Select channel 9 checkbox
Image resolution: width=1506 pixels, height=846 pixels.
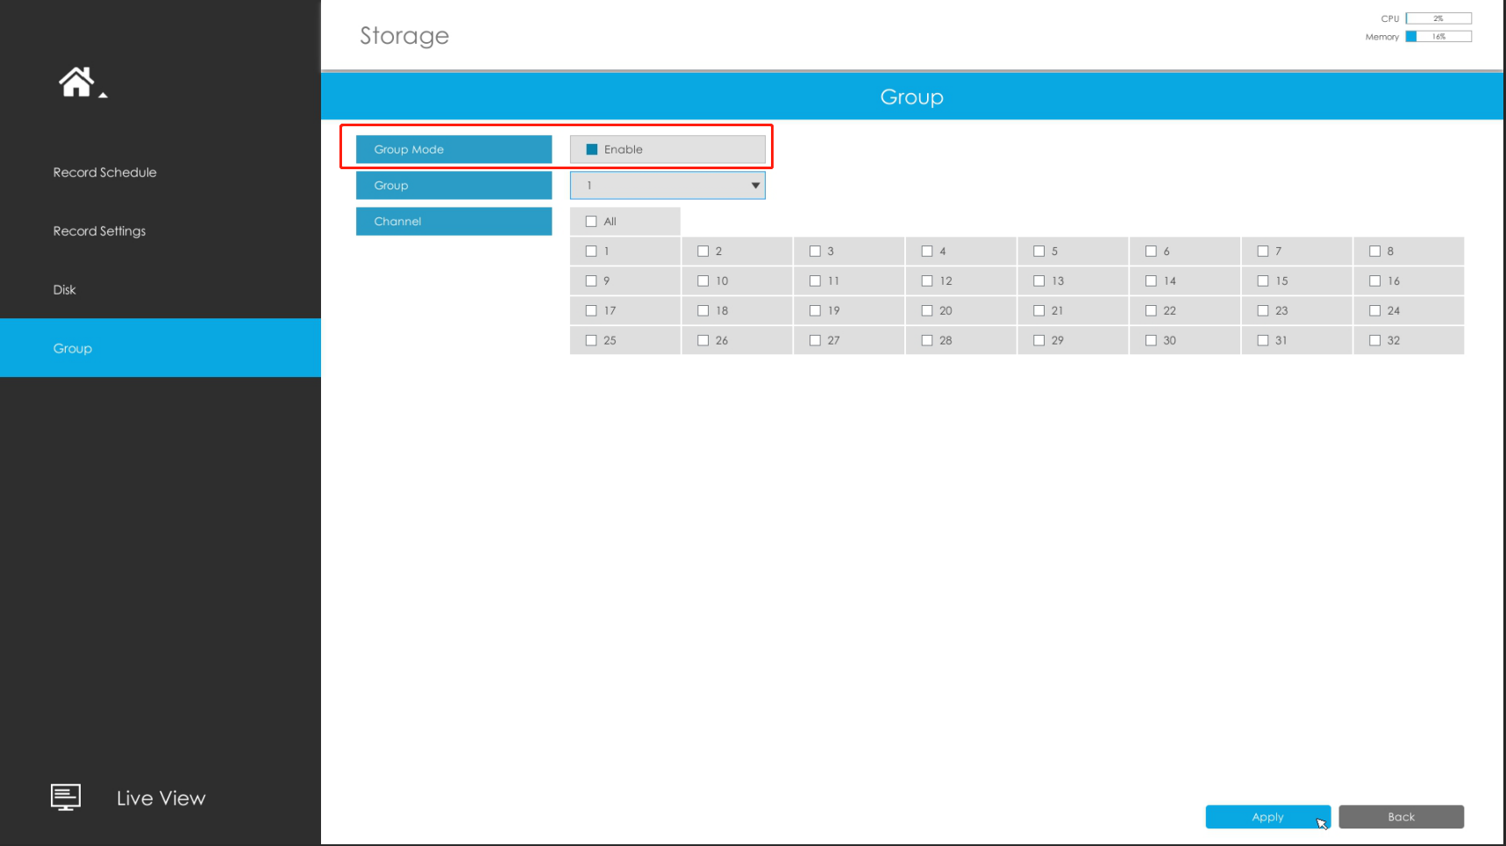coord(591,281)
